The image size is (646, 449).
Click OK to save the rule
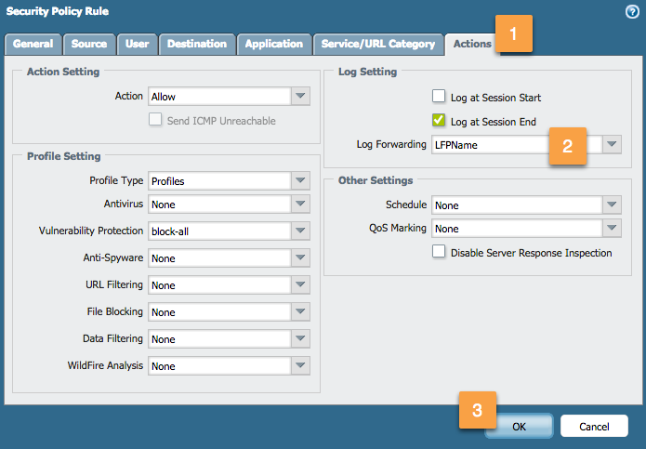pos(519,426)
